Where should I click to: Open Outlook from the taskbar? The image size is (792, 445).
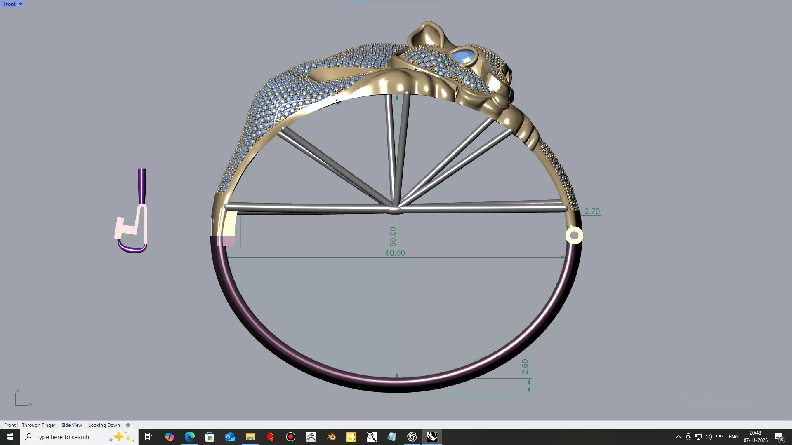pos(230,437)
